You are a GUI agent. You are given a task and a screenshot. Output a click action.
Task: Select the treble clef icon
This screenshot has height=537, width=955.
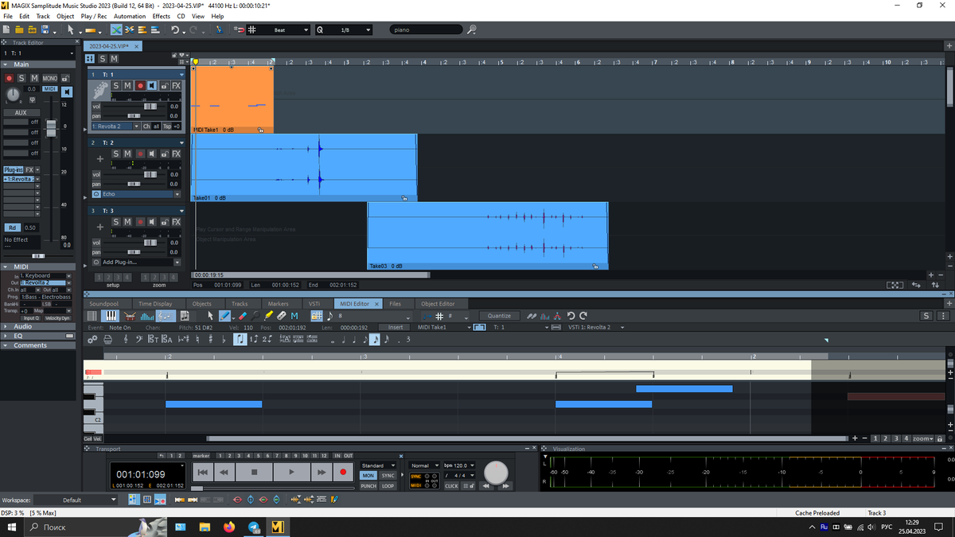pyautogui.click(x=126, y=339)
